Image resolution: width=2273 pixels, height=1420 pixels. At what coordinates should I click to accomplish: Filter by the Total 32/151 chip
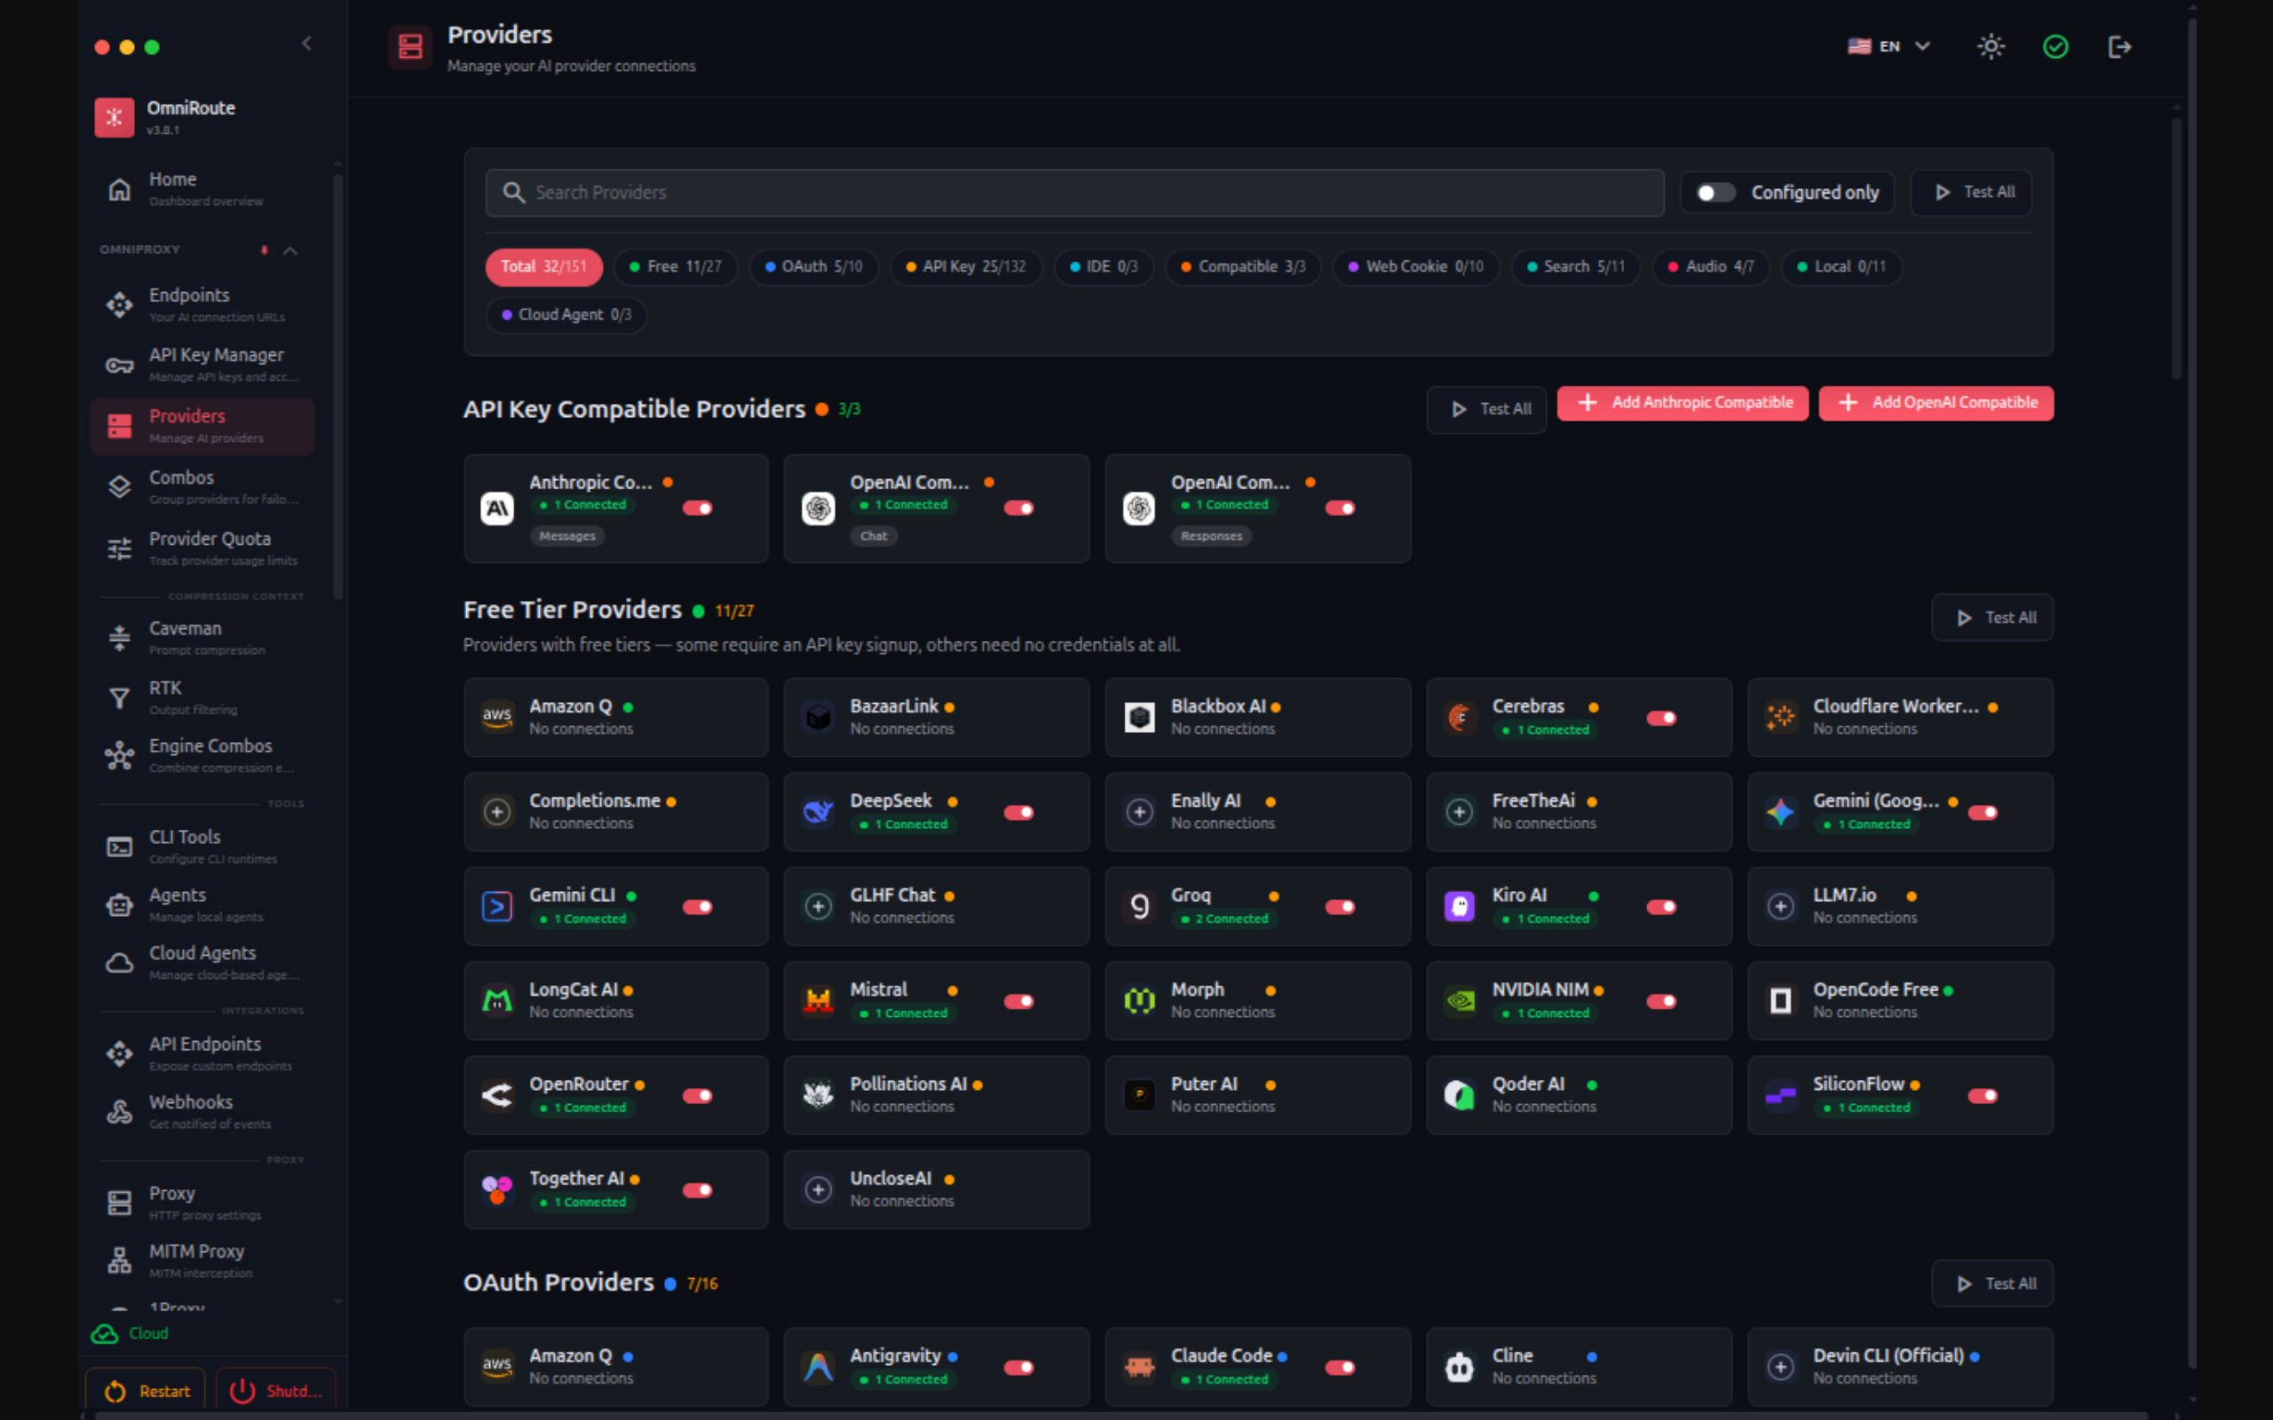pyautogui.click(x=543, y=267)
